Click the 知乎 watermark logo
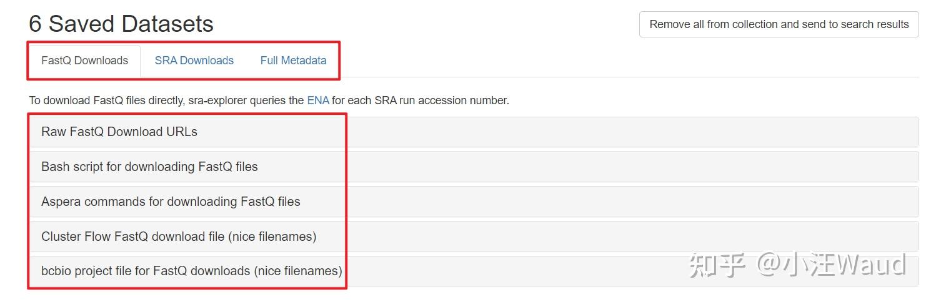 pos(717,265)
